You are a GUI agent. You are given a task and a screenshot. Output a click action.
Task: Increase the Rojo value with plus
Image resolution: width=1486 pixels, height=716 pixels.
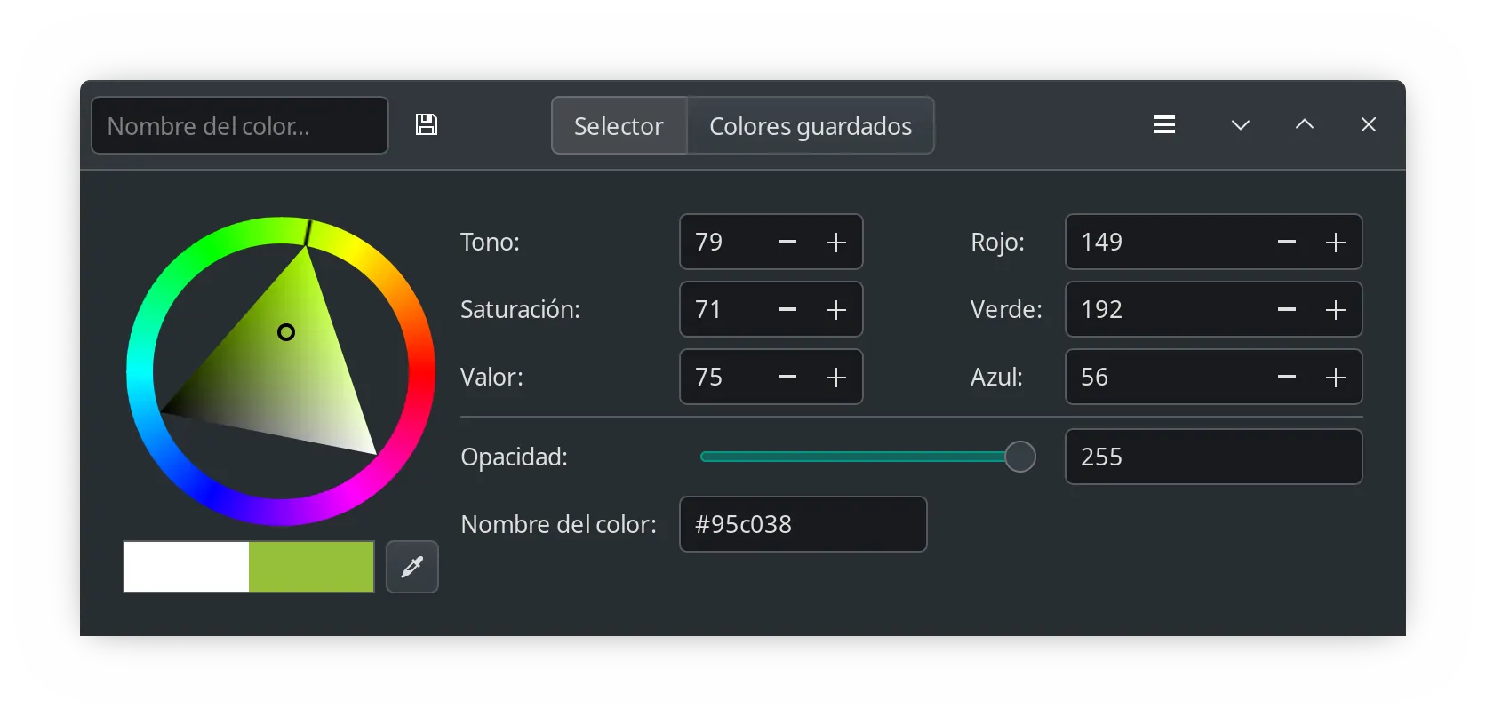point(1336,243)
